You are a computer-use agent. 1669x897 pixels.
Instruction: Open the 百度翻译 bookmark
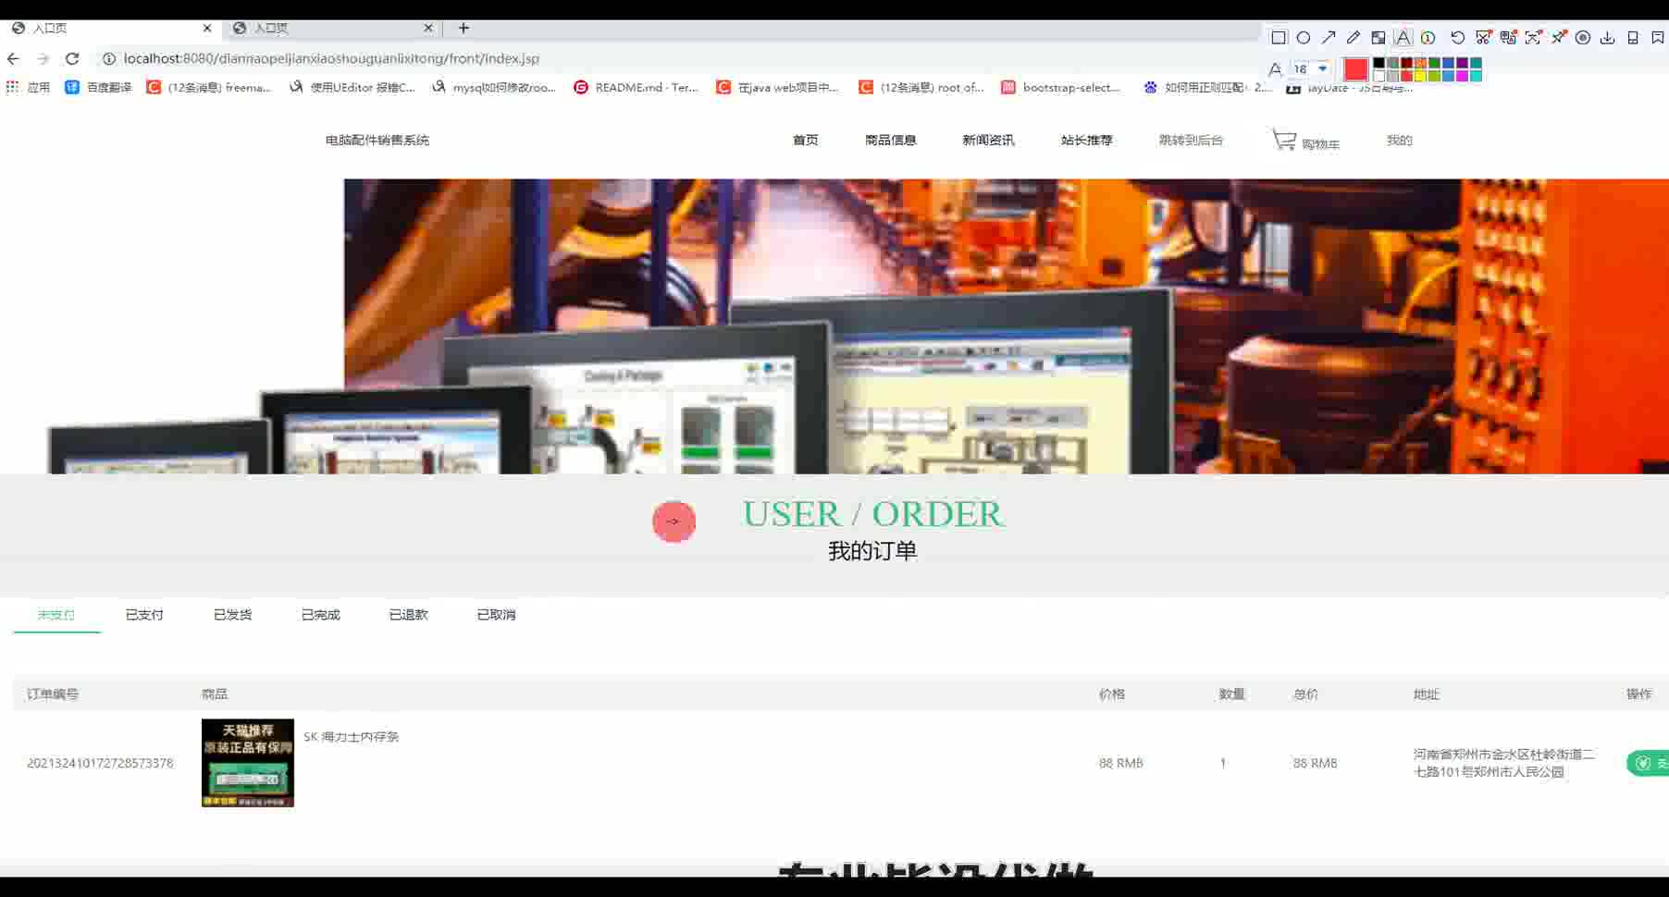[x=98, y=87]
